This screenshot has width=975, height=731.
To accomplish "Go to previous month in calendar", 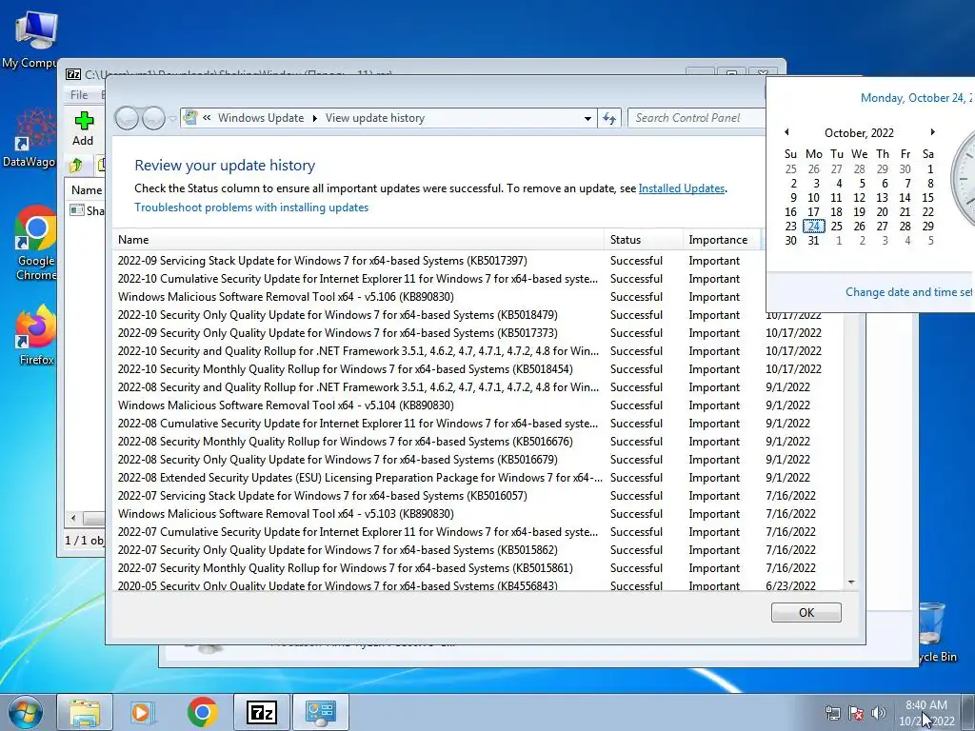I will point(786,131).
